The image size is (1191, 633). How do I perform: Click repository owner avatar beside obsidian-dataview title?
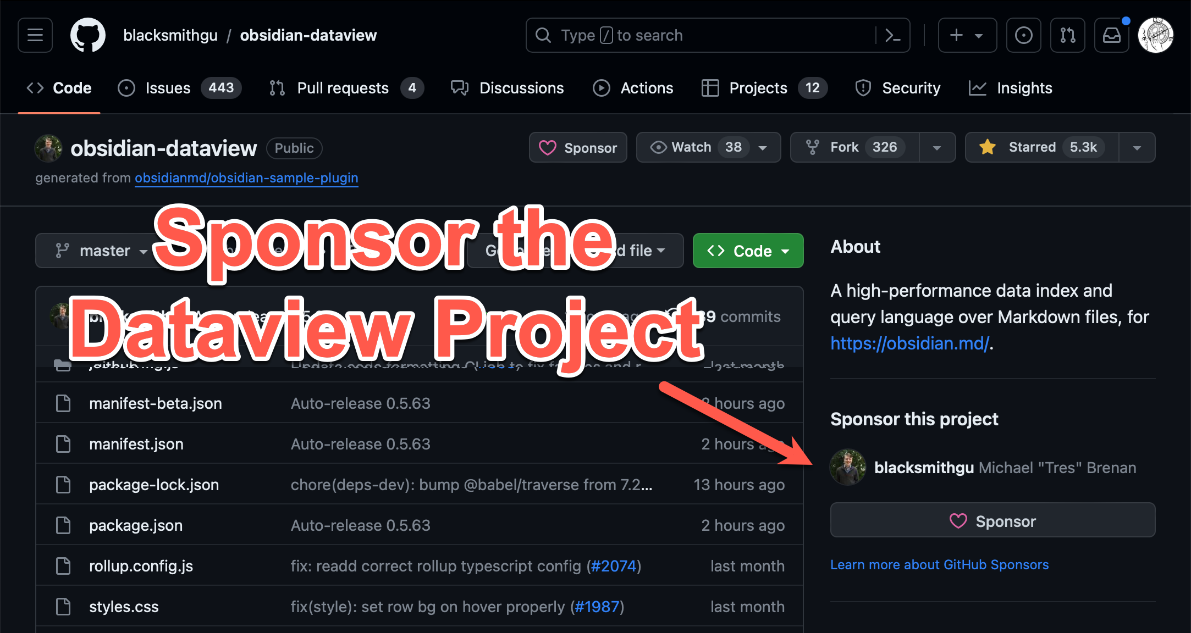(48, 148)
